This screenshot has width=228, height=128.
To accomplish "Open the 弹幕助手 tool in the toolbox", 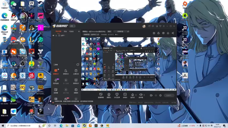I will (56, 72).
